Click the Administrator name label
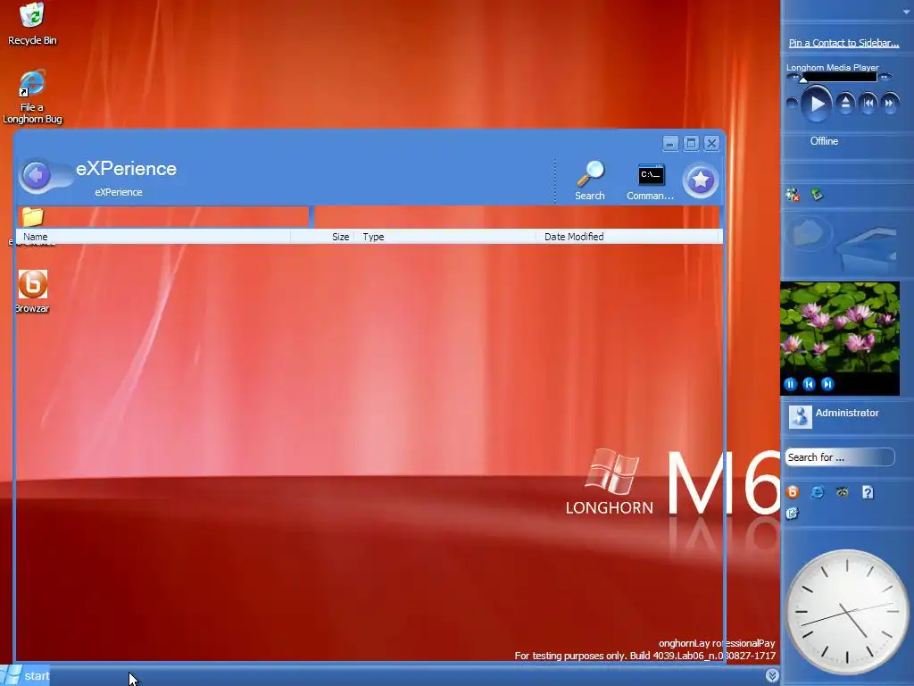Screen dimensions: 914x686 point(847,413)
